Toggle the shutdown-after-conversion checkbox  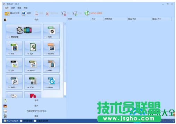pyautogui.click(x=35, y=121)
